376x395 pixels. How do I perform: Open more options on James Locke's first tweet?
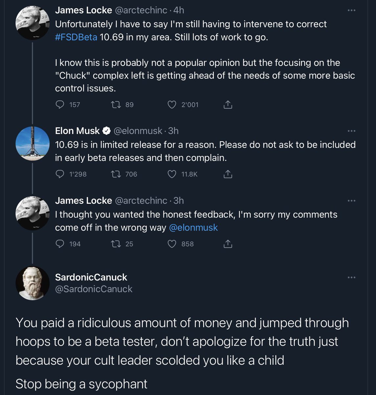tap(351, 11)
